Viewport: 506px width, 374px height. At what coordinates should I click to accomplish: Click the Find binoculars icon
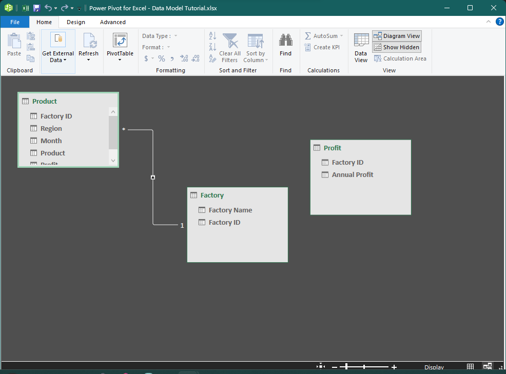pyautogui.click(x=285, y=41)
